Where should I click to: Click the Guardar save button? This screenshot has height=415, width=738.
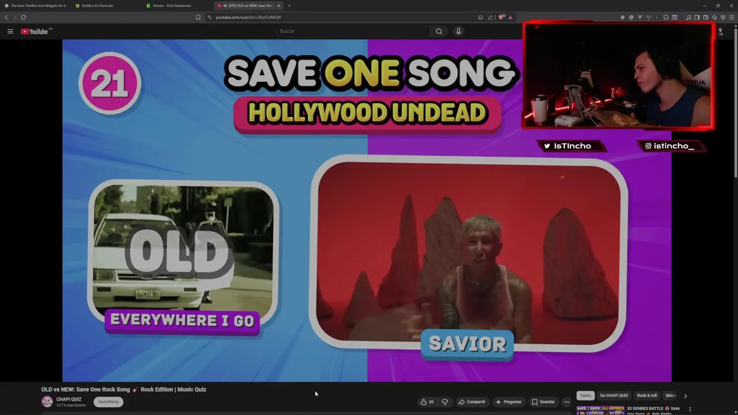(543, 402)
